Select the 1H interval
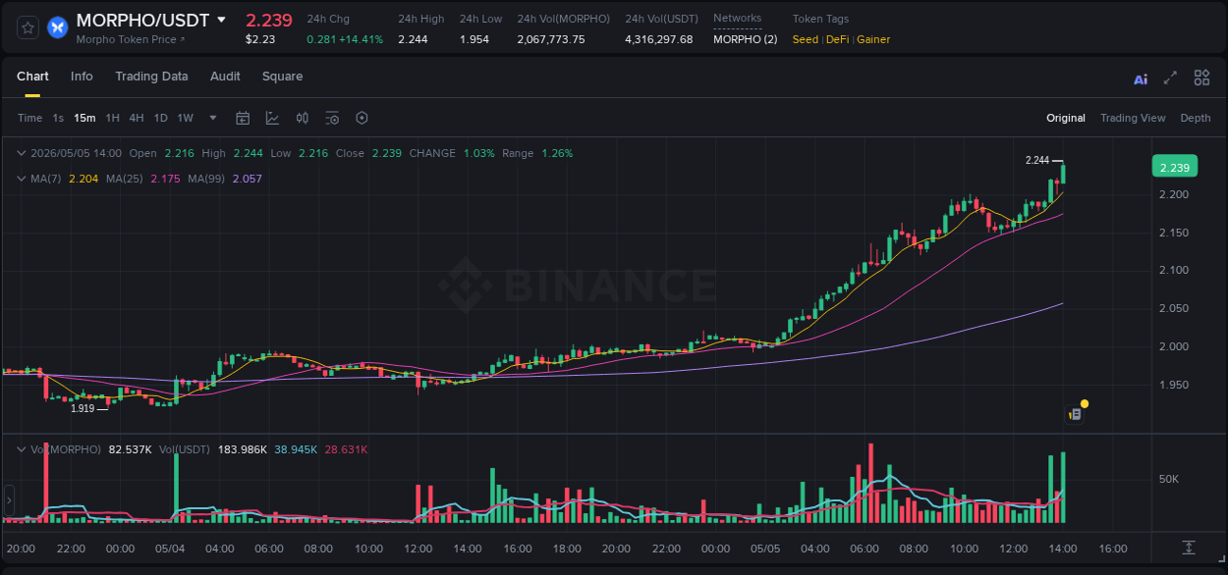The image size is (1228, 575). click(112, 118)
